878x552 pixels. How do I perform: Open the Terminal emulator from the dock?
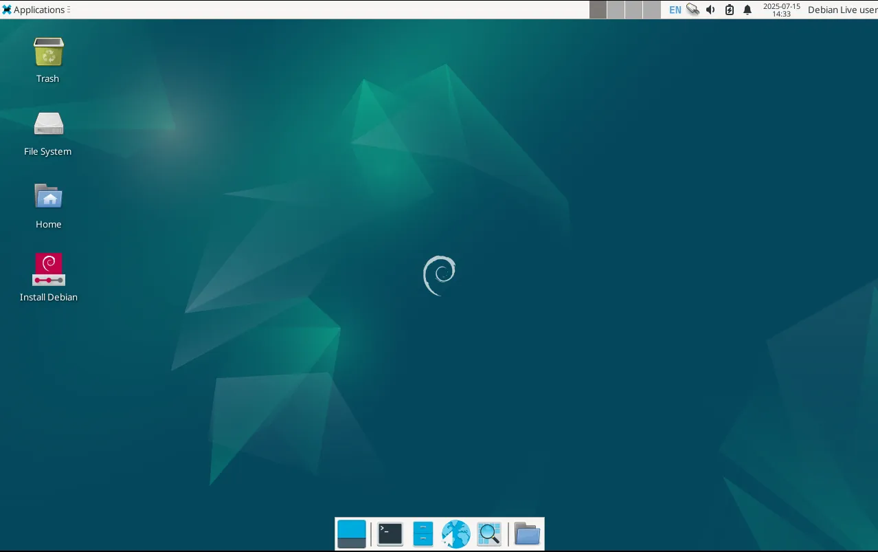[x=390, y=534]
